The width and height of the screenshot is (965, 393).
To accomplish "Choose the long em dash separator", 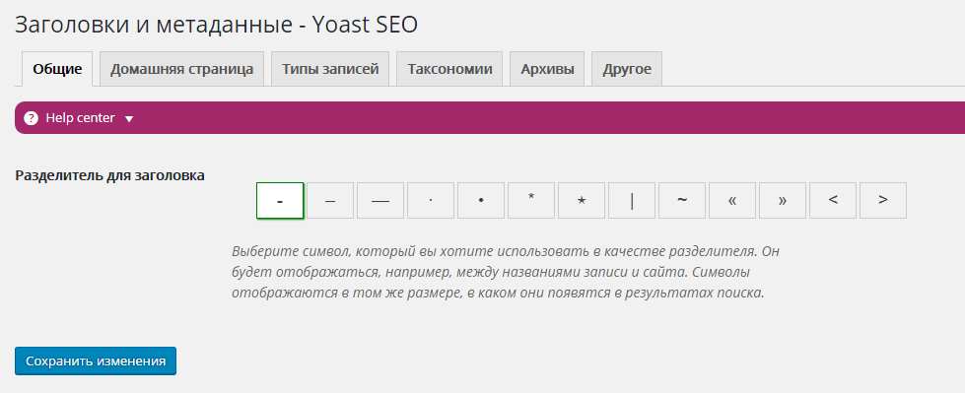I will [380, 201].
